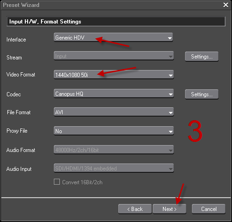Expand the Proxy File dropdown set to No

[x=114, y=131]
